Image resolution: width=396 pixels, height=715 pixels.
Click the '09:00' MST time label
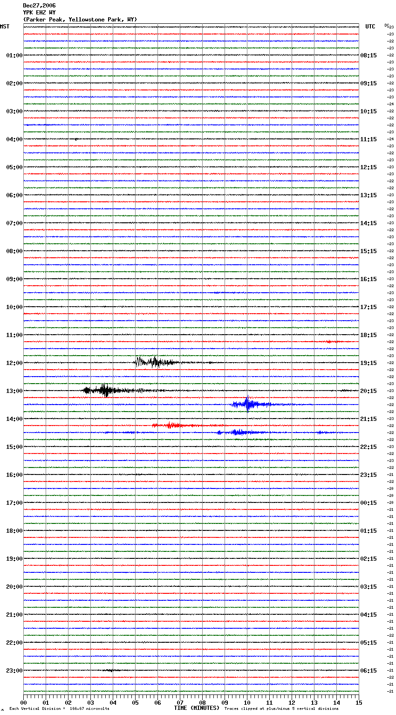[14, 279]
